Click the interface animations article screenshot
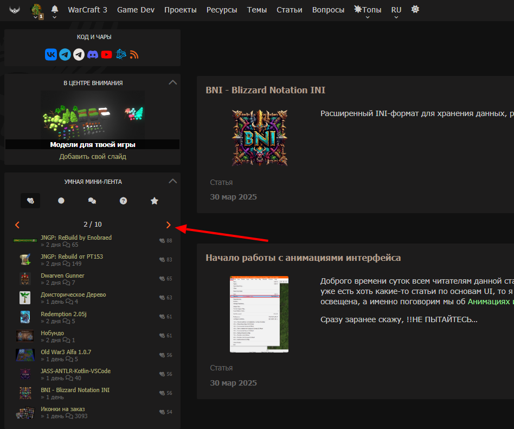The height and width of the screenshot is (429, 514). click(259, 314)
